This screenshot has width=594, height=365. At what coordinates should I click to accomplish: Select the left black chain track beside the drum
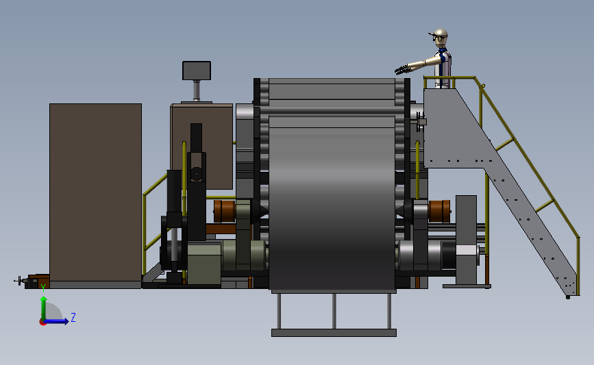(258, 159)
